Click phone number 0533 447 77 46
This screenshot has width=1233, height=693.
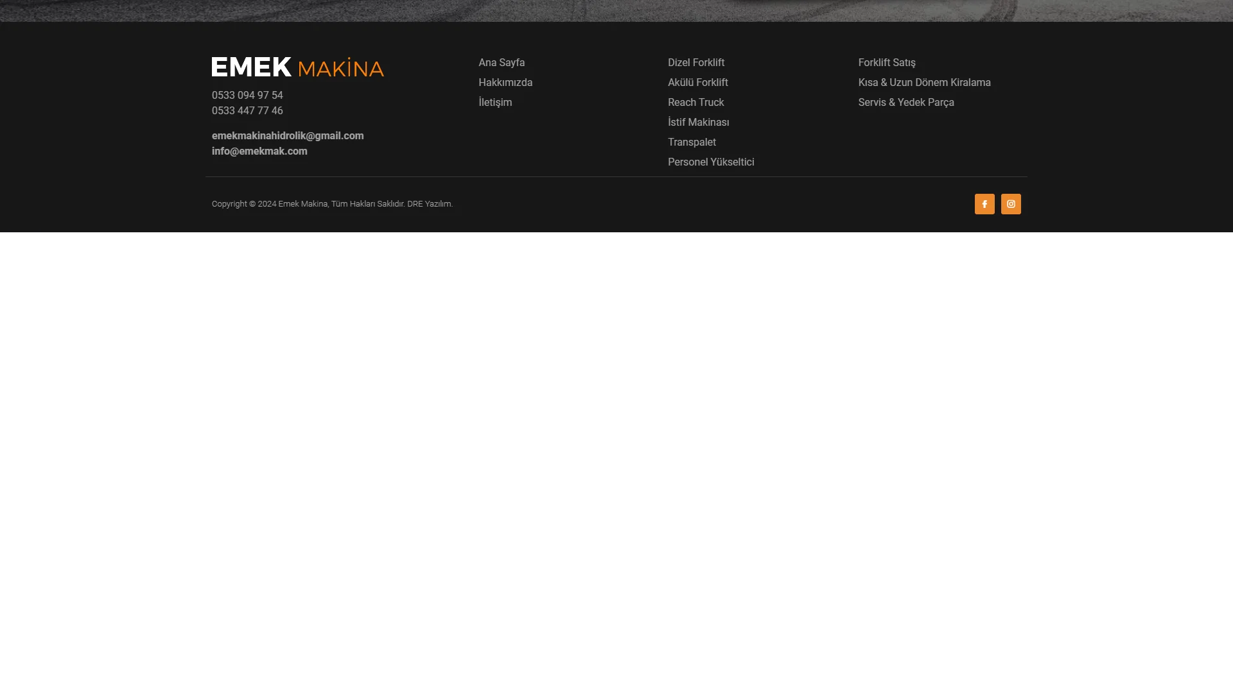(x=247, y=111)
